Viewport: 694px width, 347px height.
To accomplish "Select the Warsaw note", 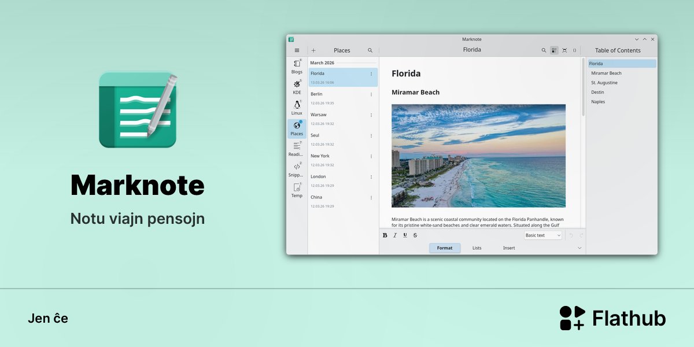I will tap(343, 119).
